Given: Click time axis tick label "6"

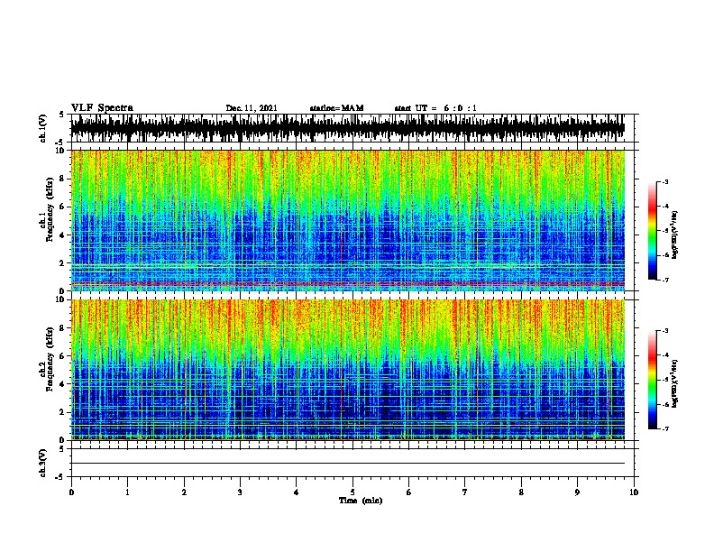Looking at the screenshot, I should tap(409, 492).
